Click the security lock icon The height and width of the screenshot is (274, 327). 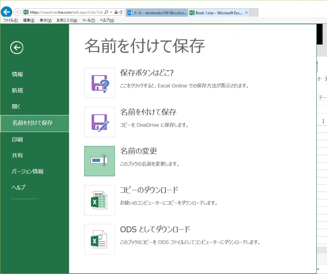[116, 12]
